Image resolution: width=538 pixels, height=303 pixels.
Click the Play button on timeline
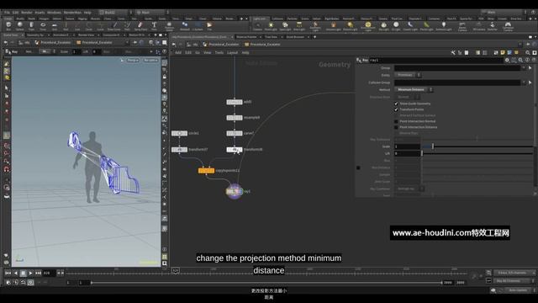point(30,273)
